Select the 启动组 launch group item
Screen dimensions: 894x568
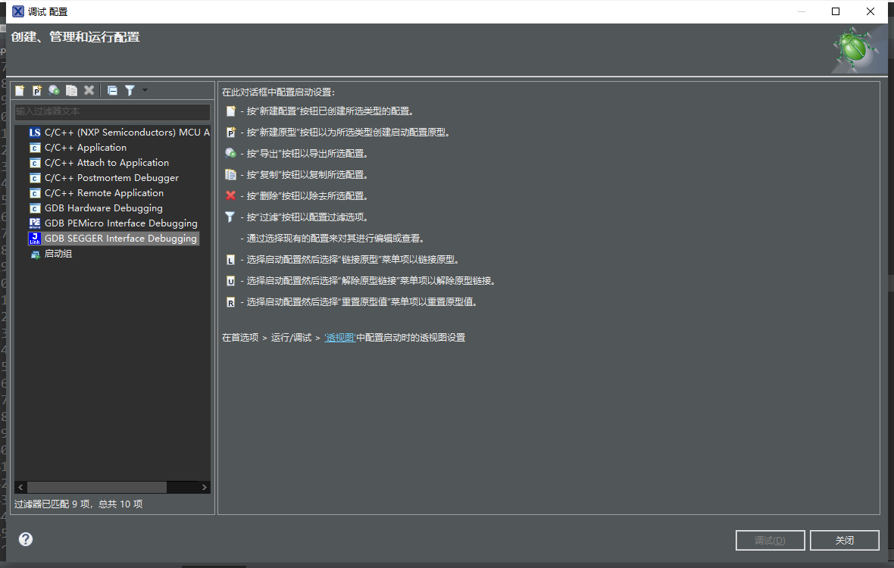[x=52, y=254]
